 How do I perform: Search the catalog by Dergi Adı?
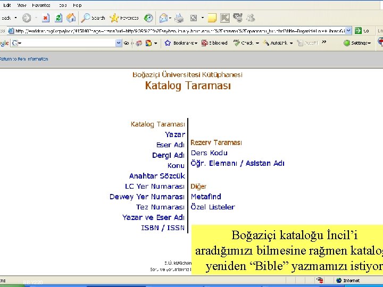pyautogui.click(x=168, y=155)
